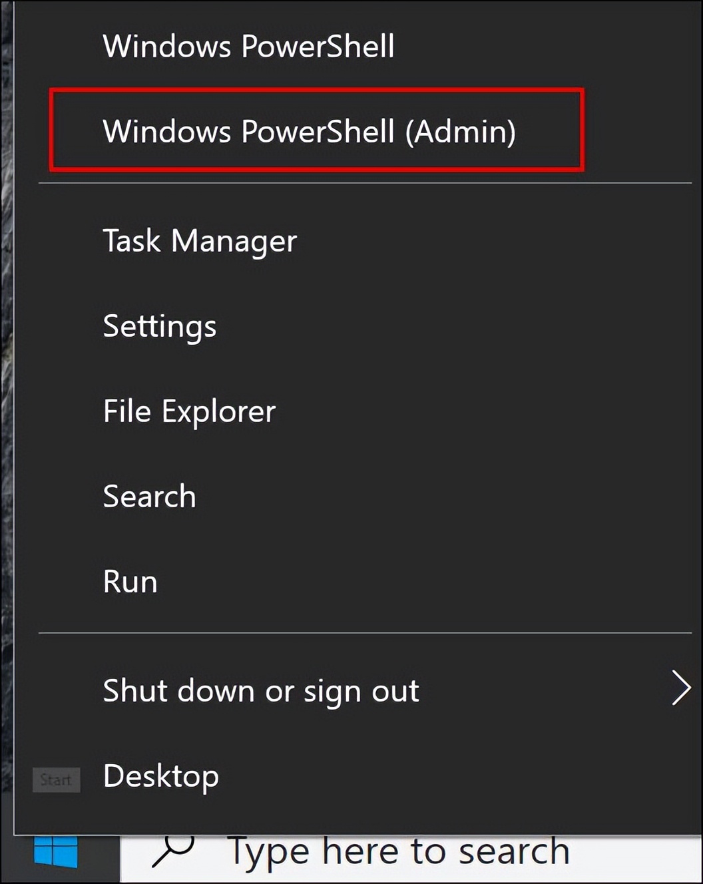Click the Start label badge near Desktop
The image size is (703, 884).
[56, 779]
